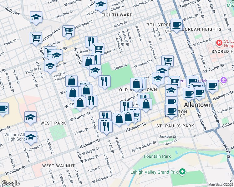The width and height of the screenshot is (234, 187).
Task: Select the purple museum marker on W Turner St
Action: [x=224, y=80]
